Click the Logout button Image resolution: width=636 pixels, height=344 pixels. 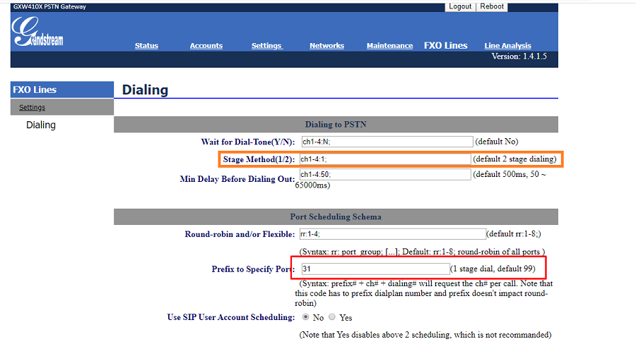[459, 6]
